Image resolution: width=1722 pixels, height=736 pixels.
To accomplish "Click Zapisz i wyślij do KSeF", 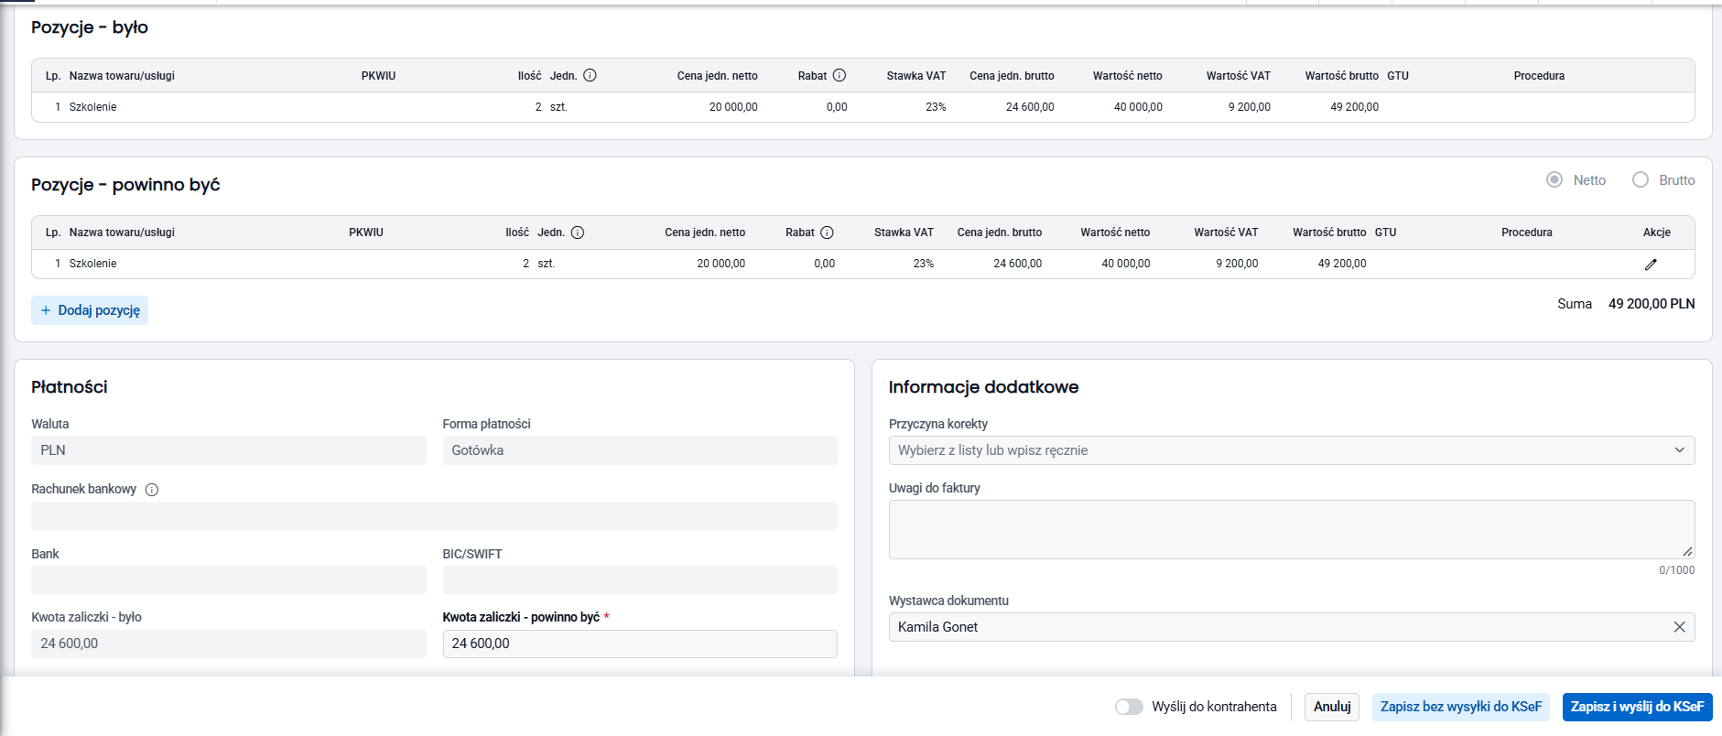I will pos(1637,707).
